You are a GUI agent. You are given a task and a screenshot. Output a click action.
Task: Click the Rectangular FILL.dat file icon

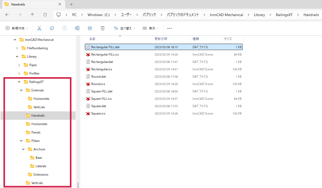pos(88,47)
